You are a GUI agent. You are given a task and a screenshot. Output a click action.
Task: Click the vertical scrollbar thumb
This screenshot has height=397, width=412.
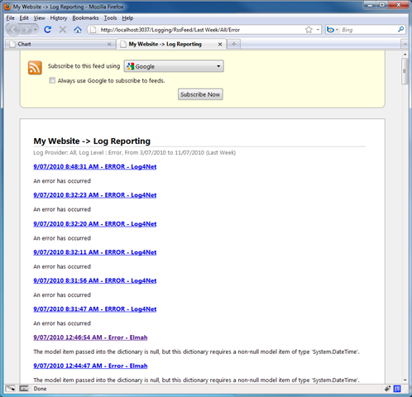[405, 71]
